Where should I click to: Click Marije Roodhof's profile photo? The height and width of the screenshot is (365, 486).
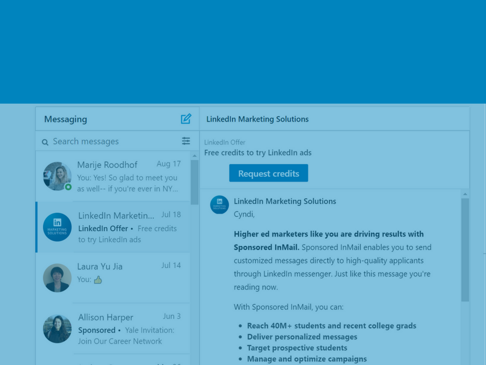[57, 176]
